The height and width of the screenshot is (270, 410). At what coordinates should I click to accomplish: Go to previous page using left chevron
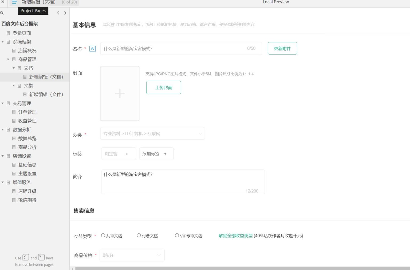tap(58, 13)
